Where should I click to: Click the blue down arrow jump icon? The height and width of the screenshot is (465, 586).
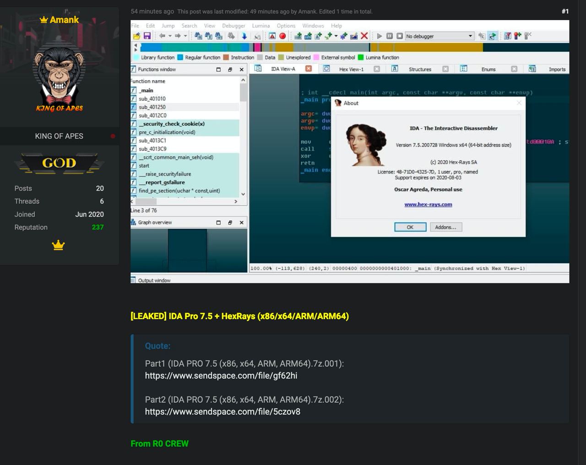(244, 36)
